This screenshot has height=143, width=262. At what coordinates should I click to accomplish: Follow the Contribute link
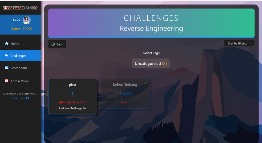(x=18, y=98)
